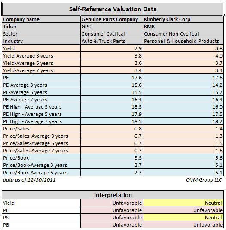Select the yellow Neutral cell for Yield
The image size is (226, 230).
click(x=183, y=203)
